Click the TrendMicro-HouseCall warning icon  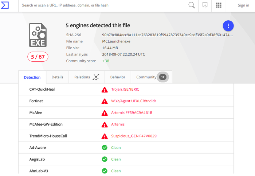[105, 136]
